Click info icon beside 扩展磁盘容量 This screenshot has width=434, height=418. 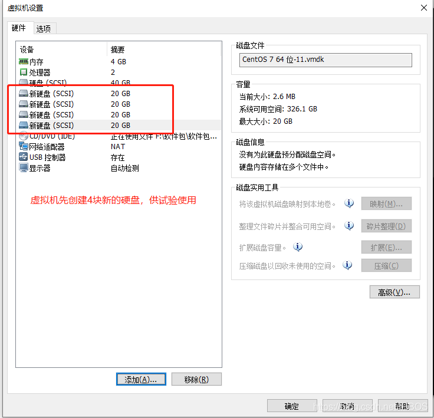pos(298,246)
